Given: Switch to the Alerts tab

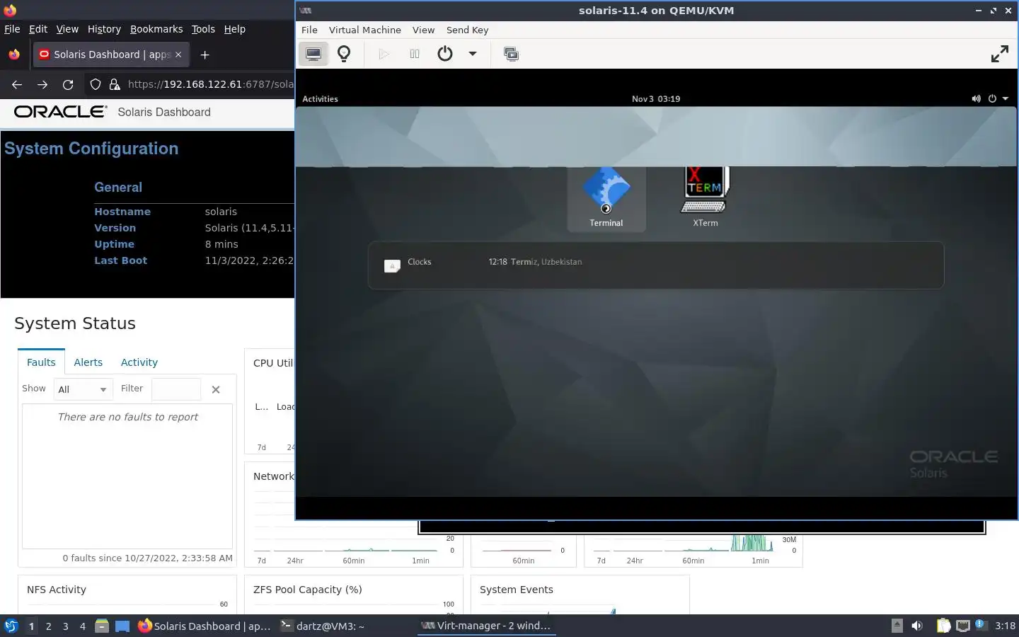Looking at the screenshot, I should click(88, 362).
